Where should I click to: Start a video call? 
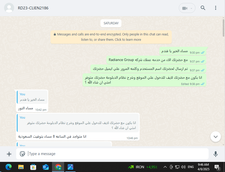point(185,8)
